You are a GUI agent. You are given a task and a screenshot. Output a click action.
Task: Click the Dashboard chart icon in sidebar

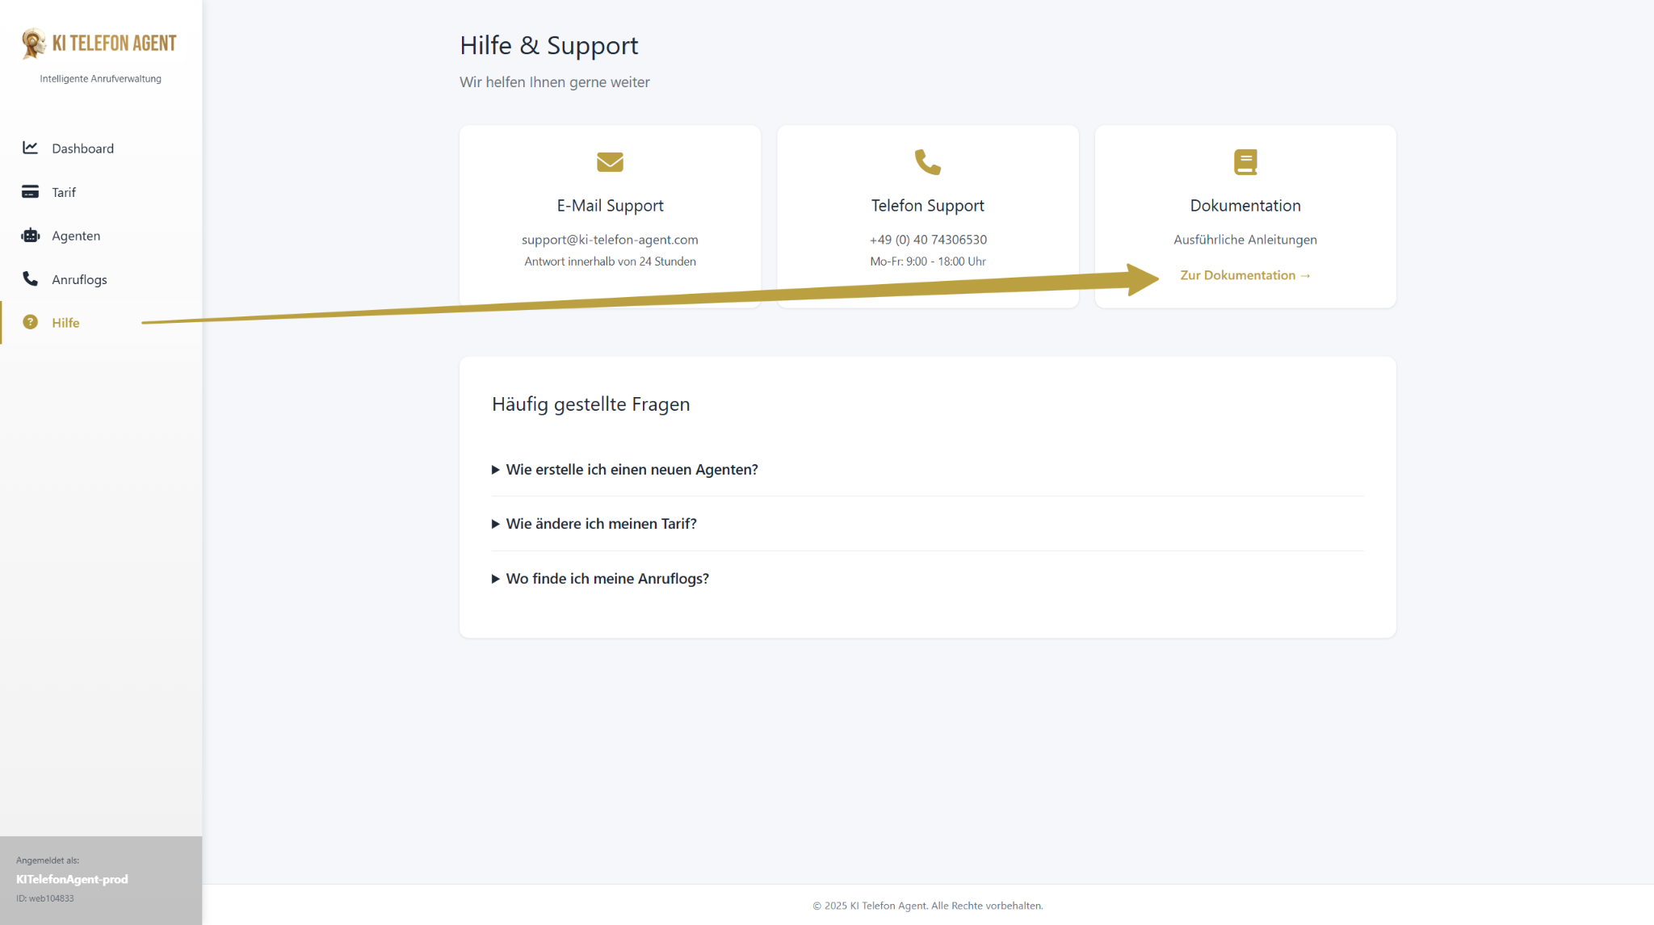tap(30, 148)
